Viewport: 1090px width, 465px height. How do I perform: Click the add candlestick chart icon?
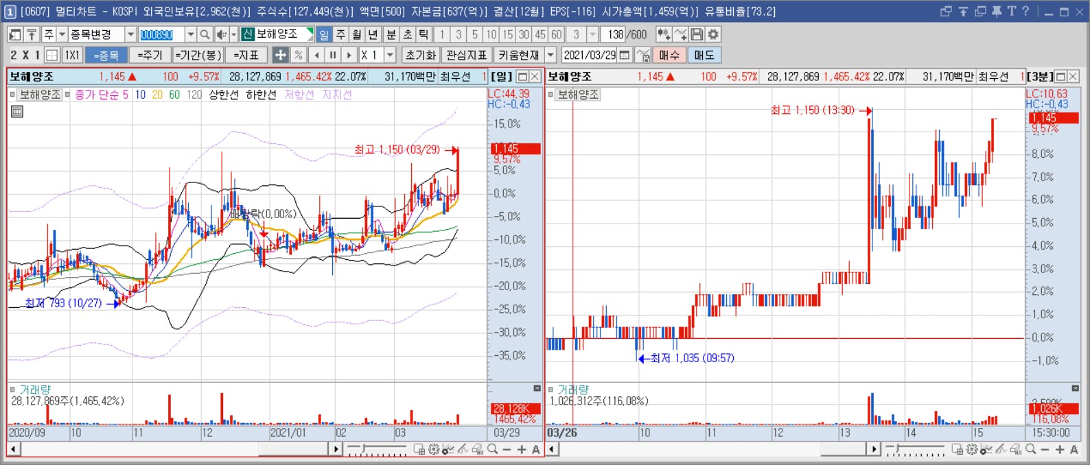pos(664,34)
